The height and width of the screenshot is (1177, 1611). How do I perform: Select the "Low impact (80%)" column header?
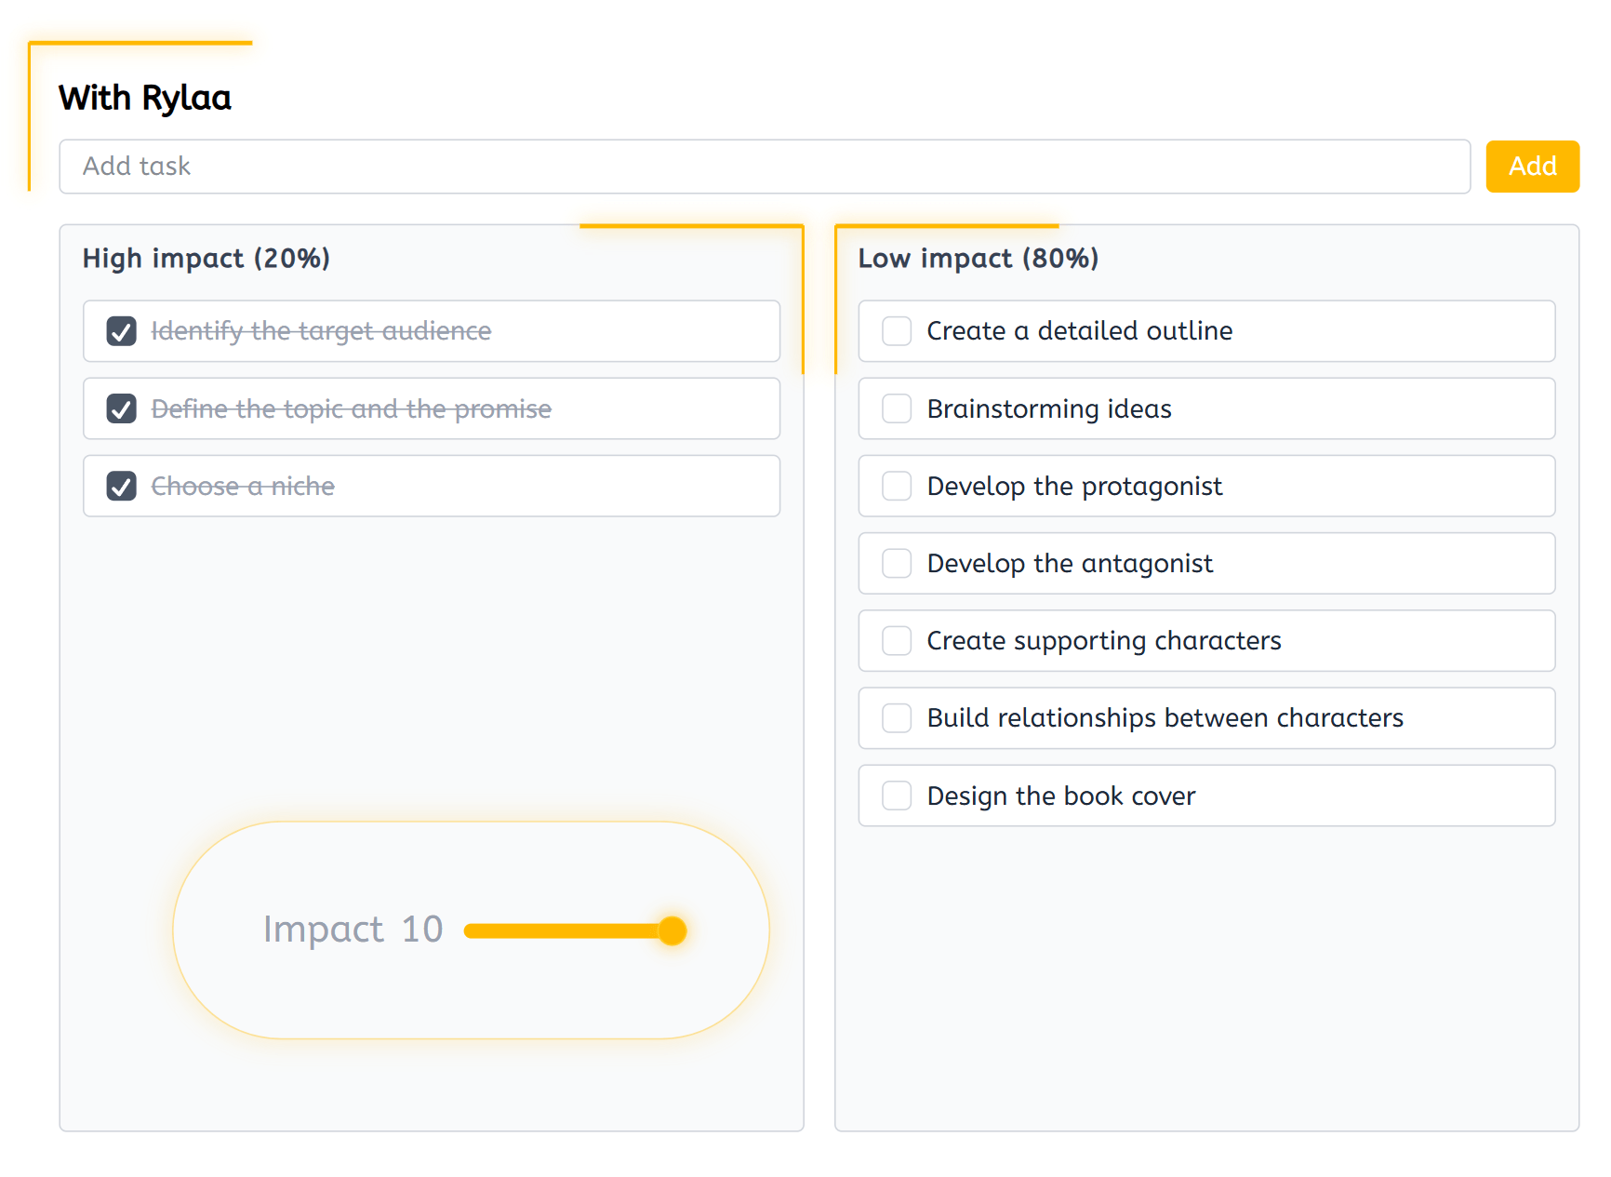click(x=978, y=259)
